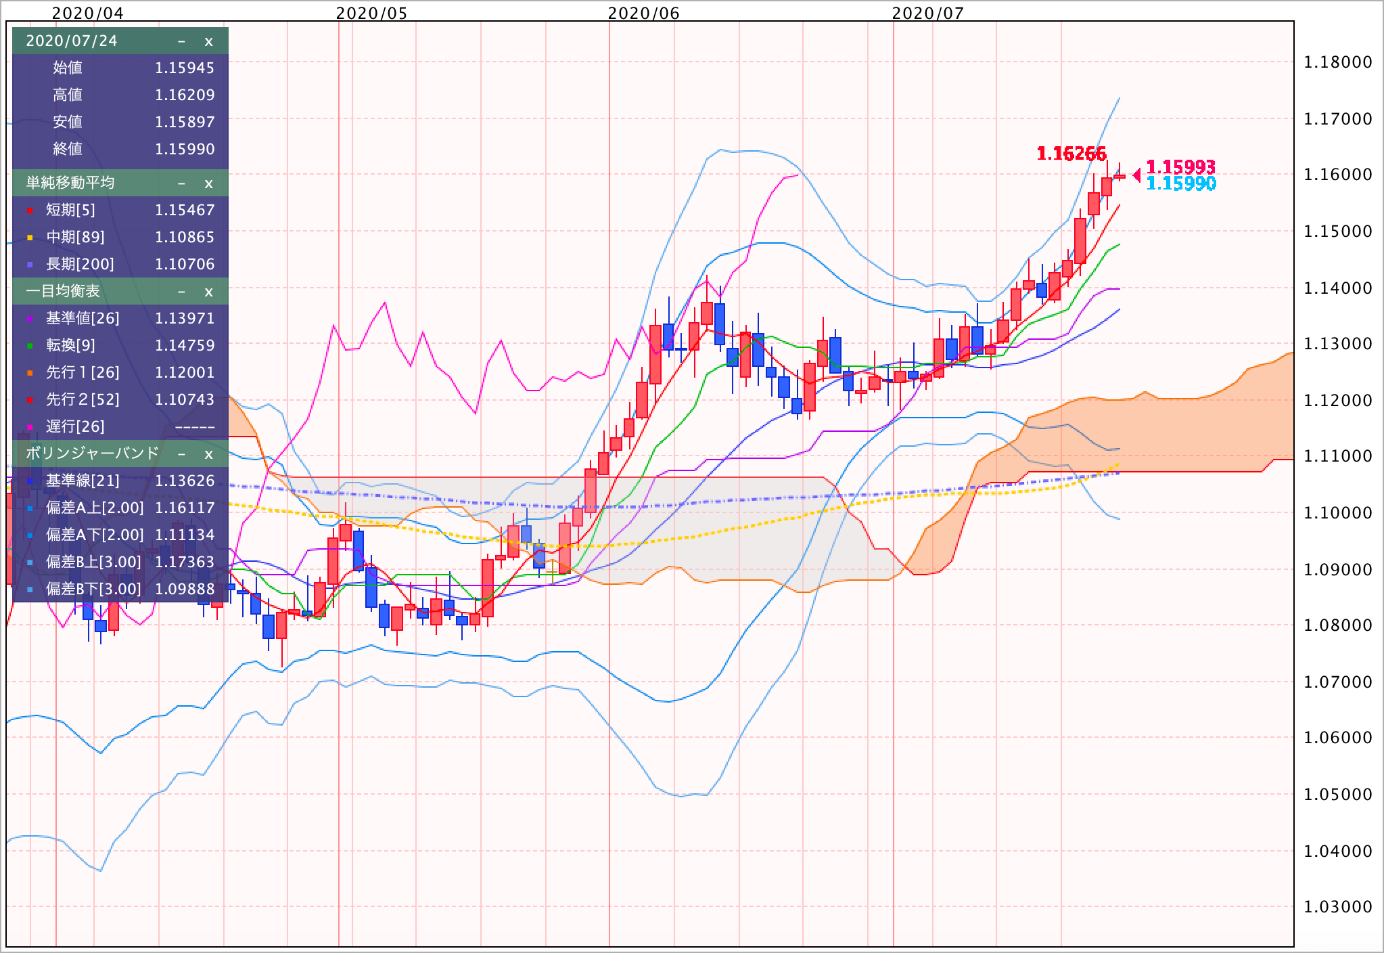Click the 1.15993 current price label
Image resolution: width=1384 pixels, height=953 pixels.
pos(1181,167)
